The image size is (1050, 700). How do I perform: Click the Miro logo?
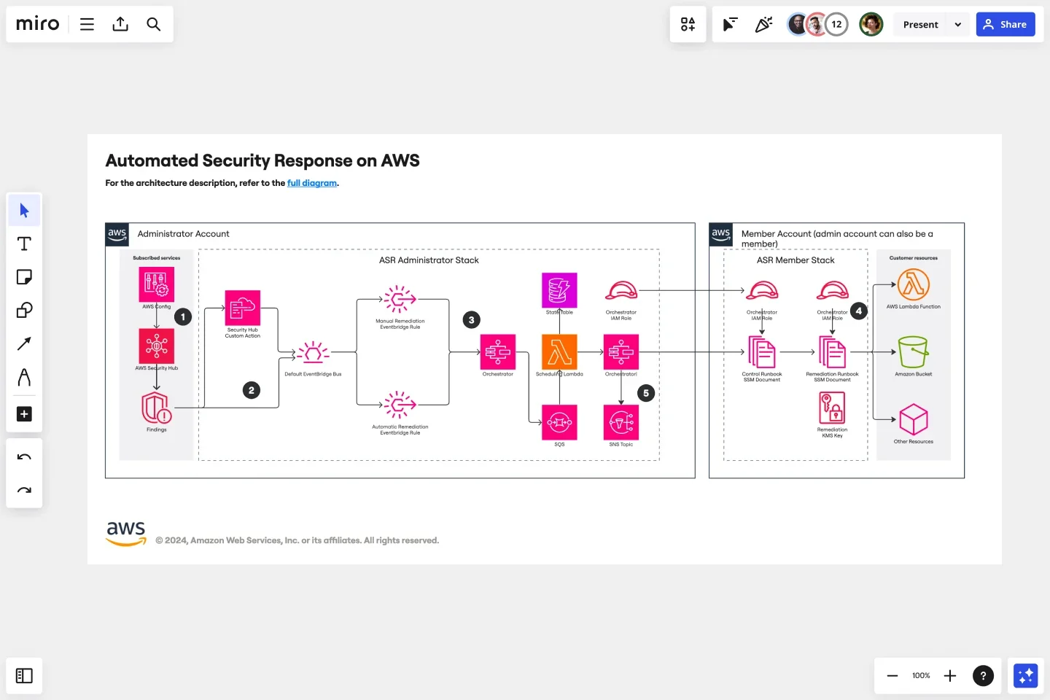tap(37, 24)
